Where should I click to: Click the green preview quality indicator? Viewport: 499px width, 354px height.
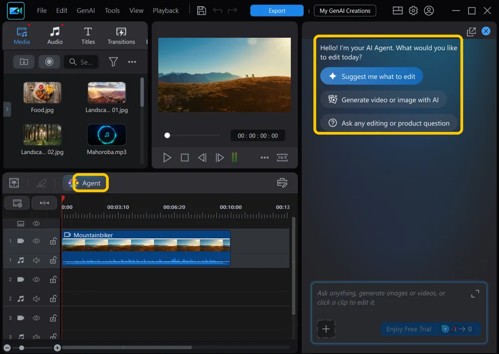click(235, 158)
